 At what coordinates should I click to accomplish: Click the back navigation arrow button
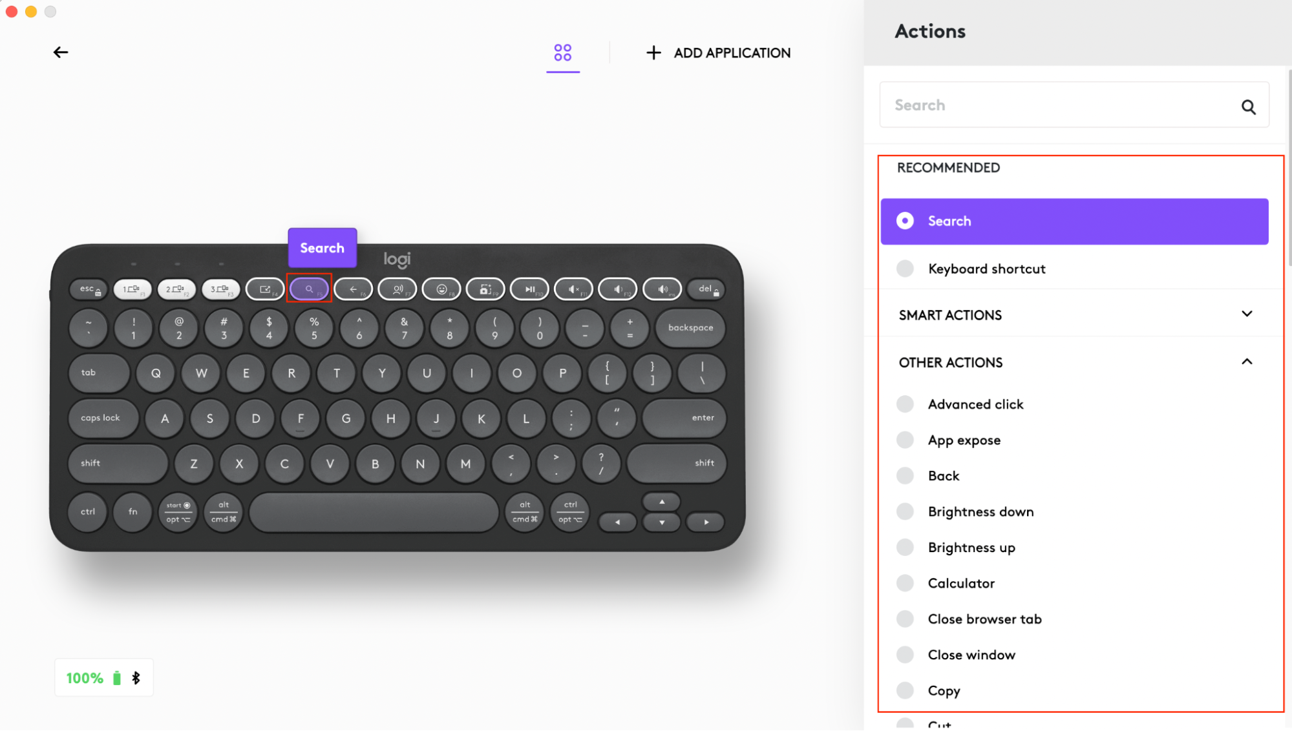pos(60,52)
